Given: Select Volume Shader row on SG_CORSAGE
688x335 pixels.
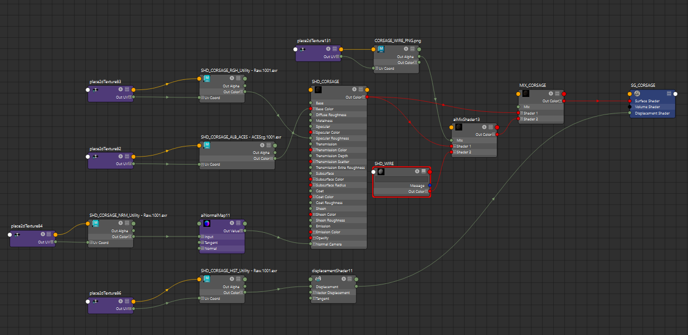Looking at the screenshot, I should (x=652, y=107).
